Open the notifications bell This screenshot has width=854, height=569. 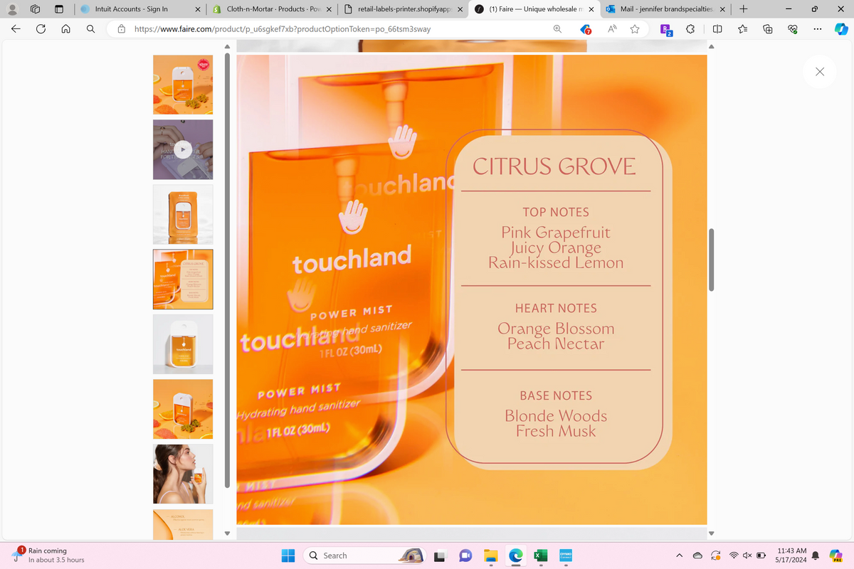coord(816,555)
